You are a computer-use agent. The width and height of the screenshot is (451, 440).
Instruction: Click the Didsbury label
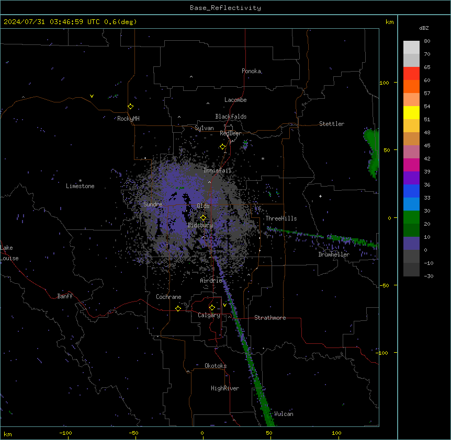pyautogui.click(x=200, y=225)
